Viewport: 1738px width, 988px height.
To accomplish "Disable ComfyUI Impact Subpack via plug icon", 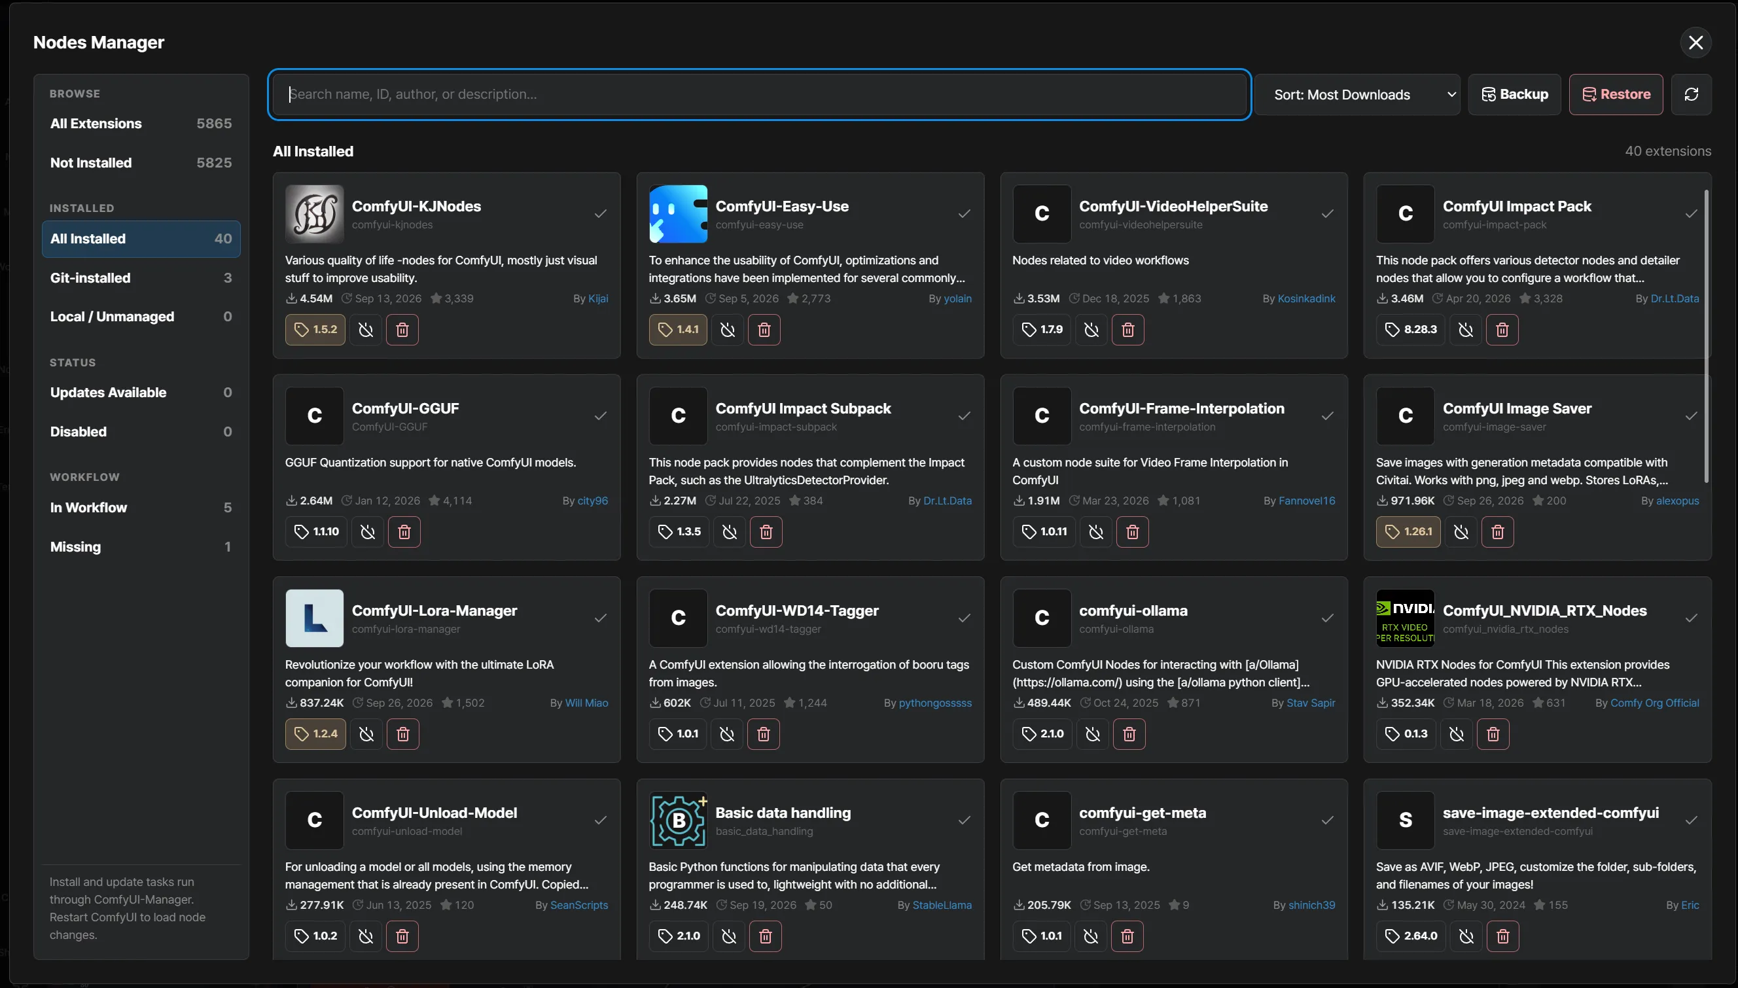I will click(x=730, y=532).
